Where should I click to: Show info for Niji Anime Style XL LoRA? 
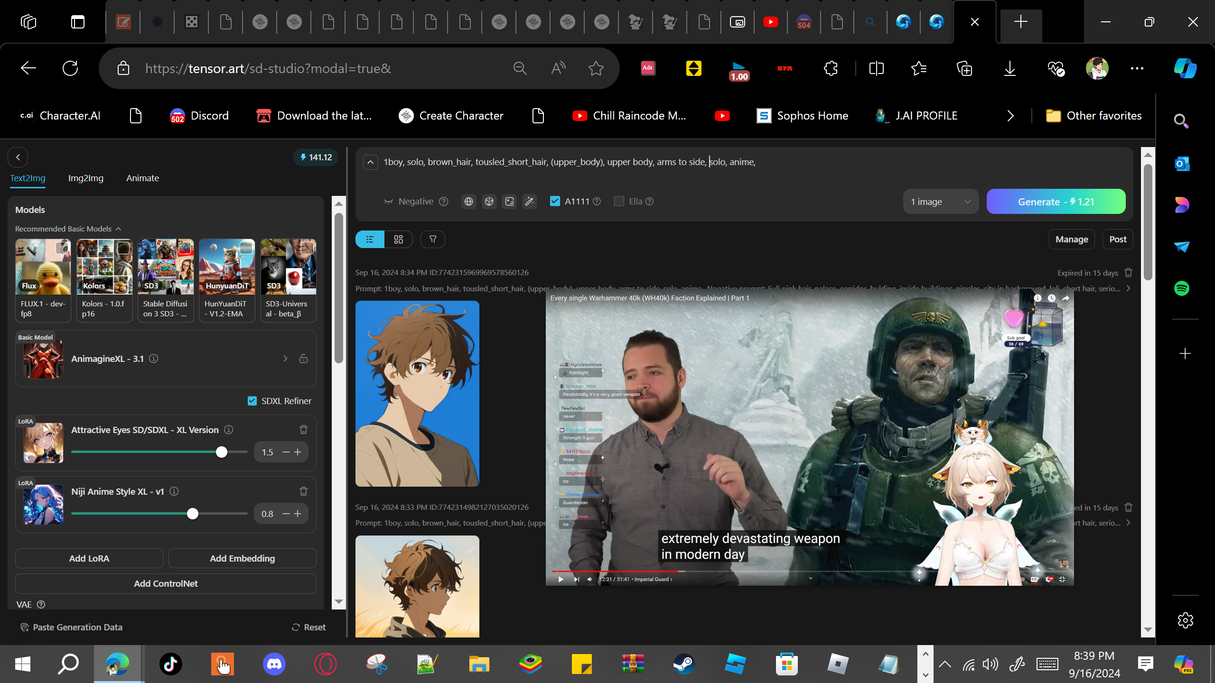tap(174, 491)
